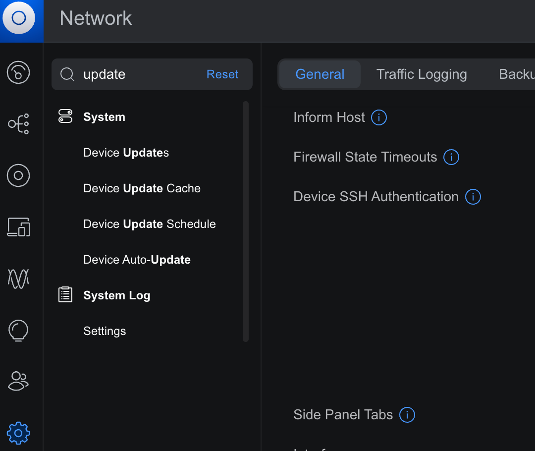The height and width of the screenshot is (451, 535).
Task: Open Innovations lightbulb icon
Action: (18, 330)
